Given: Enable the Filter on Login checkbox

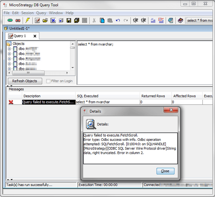Looking at the screenshot, I should (48, 81).
